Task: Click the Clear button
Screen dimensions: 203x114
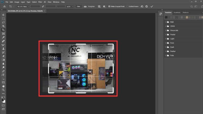Action: click(x=78, y=6)
